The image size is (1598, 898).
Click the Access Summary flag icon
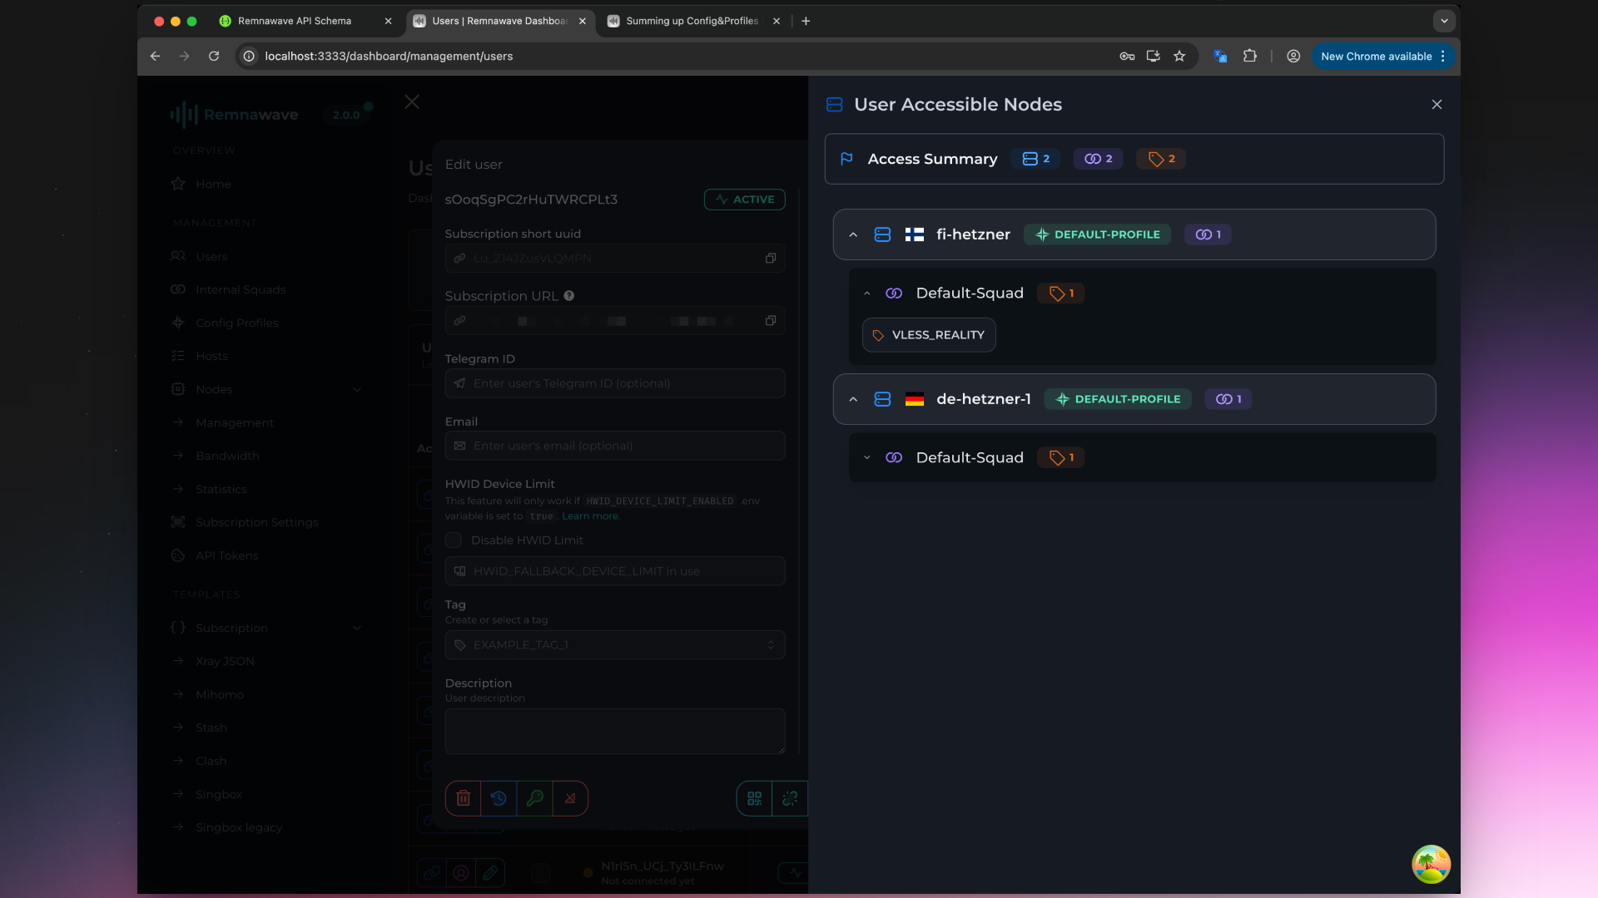coord(846,158)
